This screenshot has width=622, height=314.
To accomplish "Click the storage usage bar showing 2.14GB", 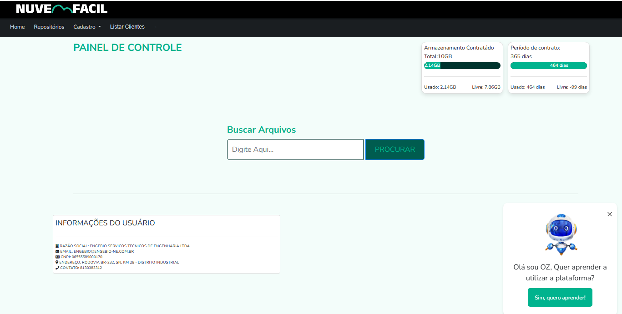I will tap(462, 65).
